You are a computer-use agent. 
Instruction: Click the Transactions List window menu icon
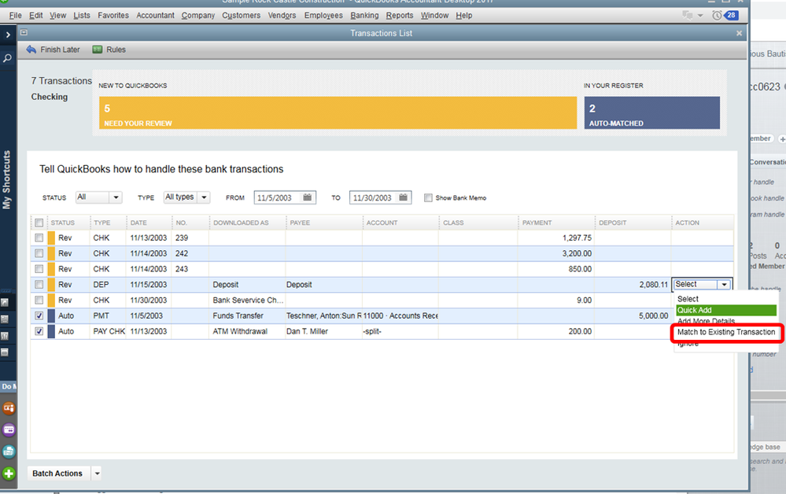(x=24, y=32)
